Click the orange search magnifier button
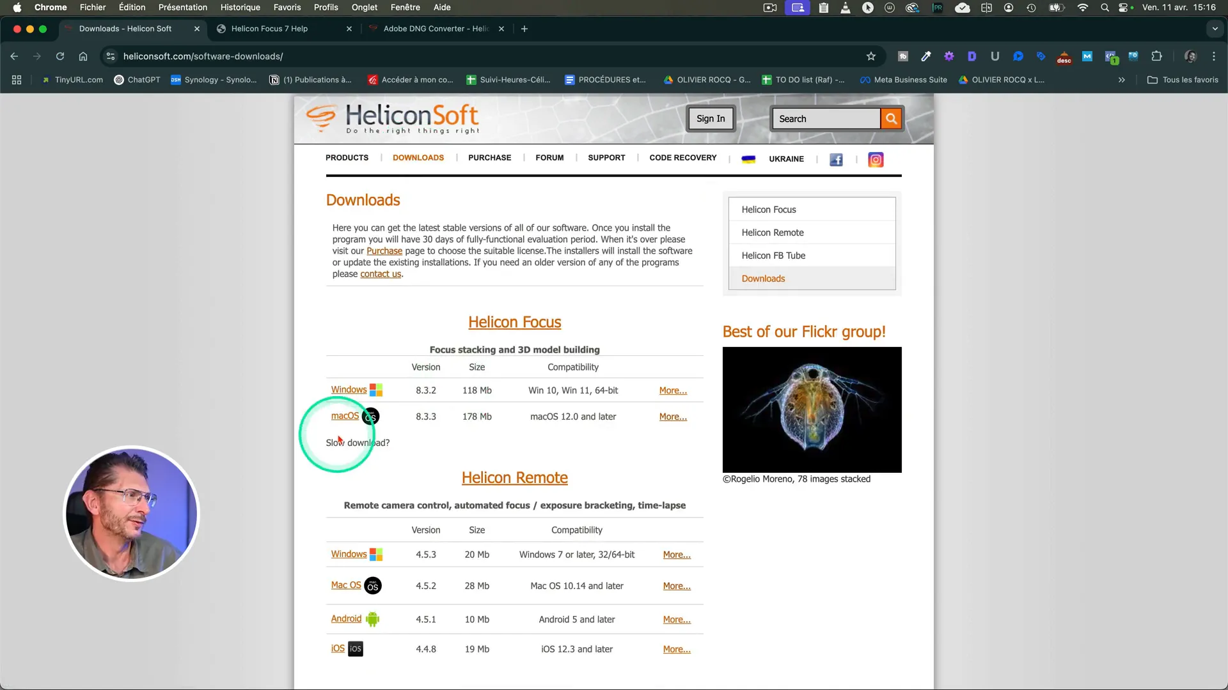The height and width of the screenshot is (690, 1228). (x=891, y=119)
